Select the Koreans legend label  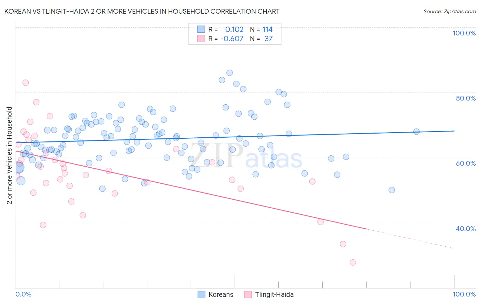click(x=221, y=294)
